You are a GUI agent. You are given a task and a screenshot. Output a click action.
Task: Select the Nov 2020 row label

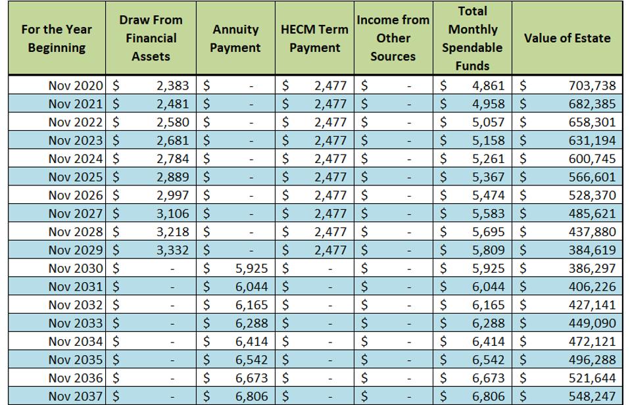coord(76,85)
